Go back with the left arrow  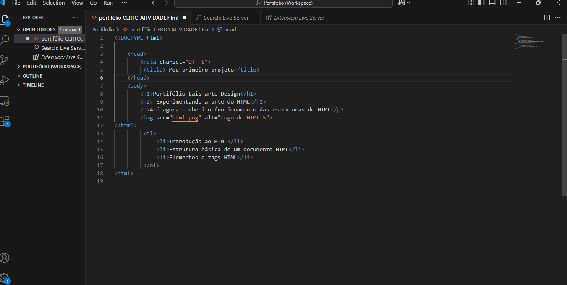point(154,3)
